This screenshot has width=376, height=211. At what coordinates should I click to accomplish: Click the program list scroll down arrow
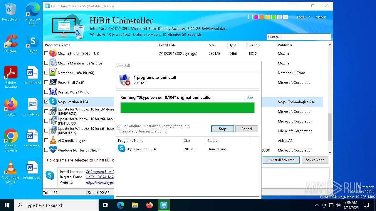tap(330, 152)
